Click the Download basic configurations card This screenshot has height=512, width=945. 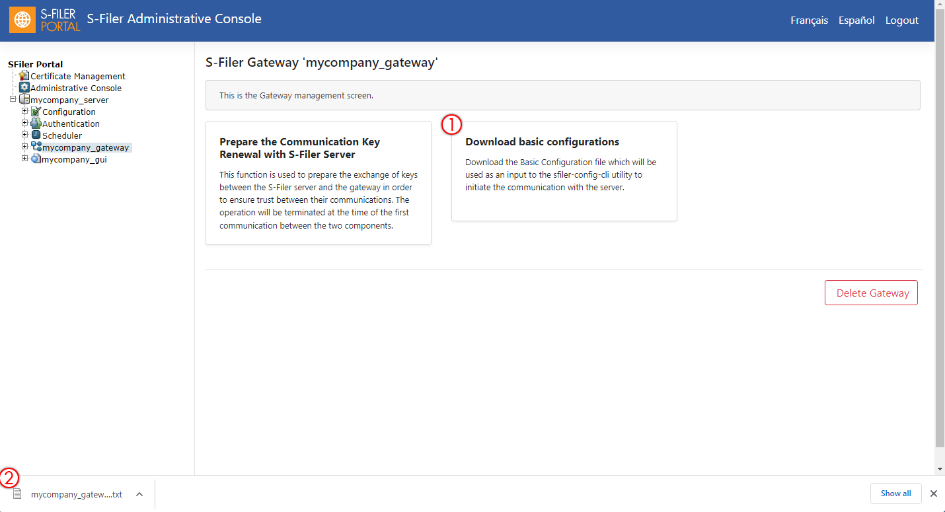coord(564,171)
